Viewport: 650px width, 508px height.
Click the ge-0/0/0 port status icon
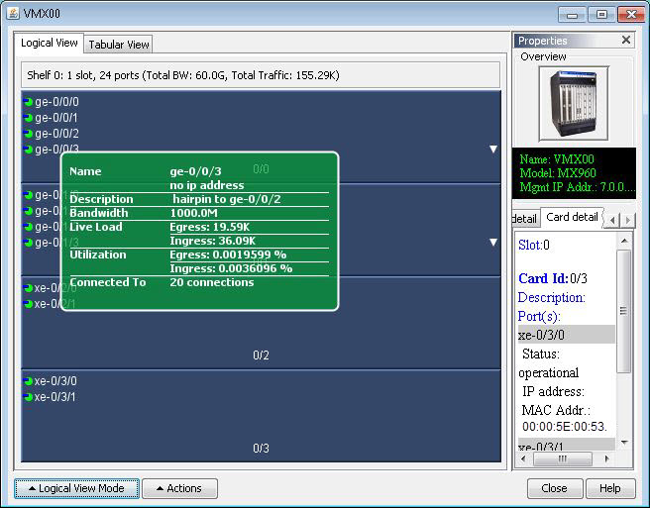pyautogui.click(x=28, y=102)
